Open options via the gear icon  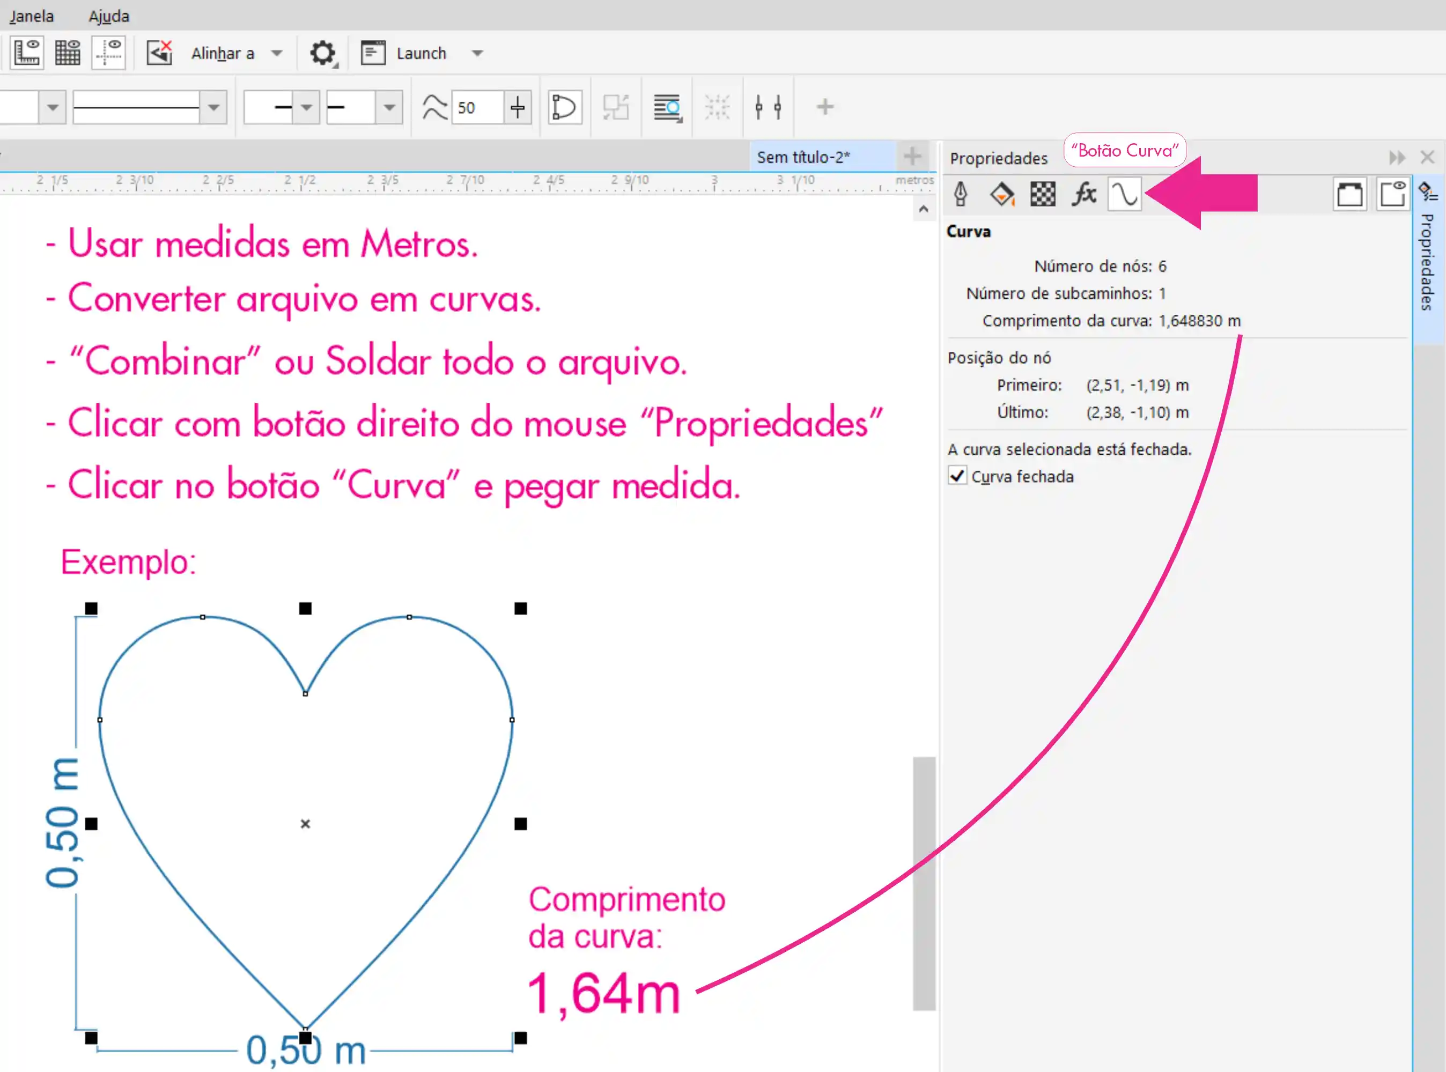[322, 53]
